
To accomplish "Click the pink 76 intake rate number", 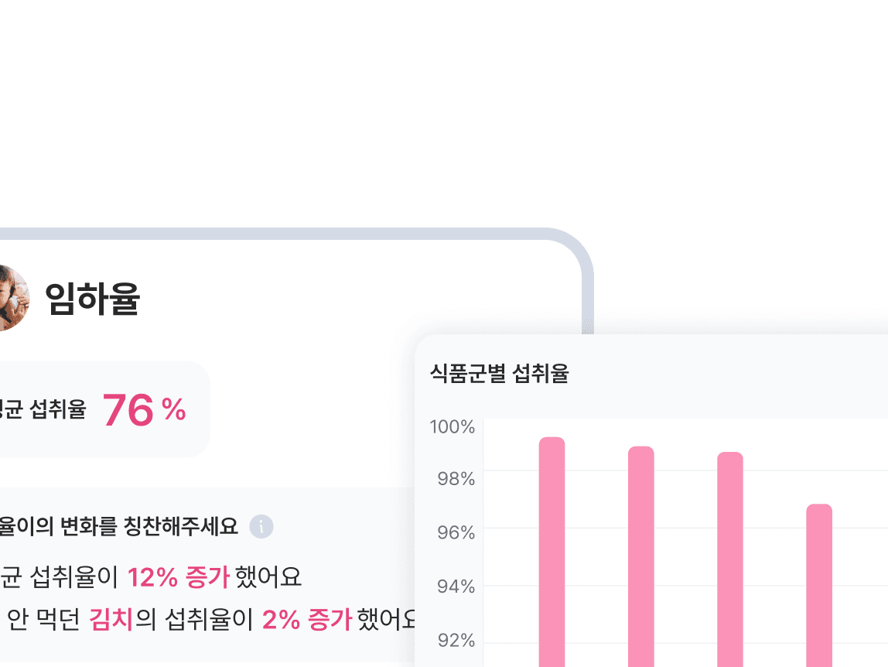I will click(x=128, y=410).
